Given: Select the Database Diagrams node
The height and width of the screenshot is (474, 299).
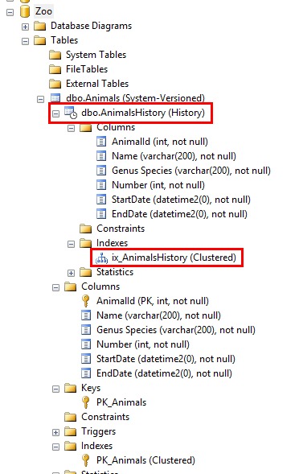Looking at the screenshot, I should (x=91, y=26).
